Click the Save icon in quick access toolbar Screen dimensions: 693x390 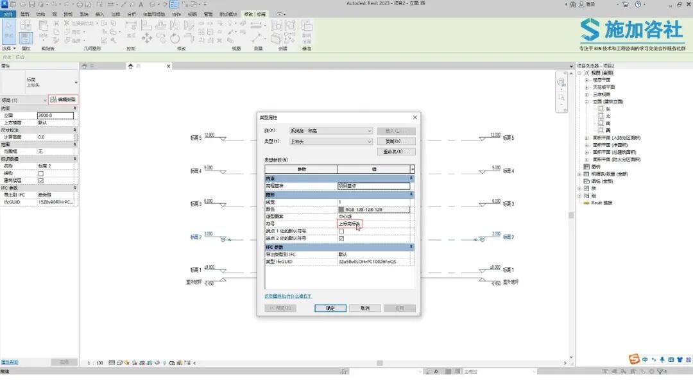coord(32,4)
